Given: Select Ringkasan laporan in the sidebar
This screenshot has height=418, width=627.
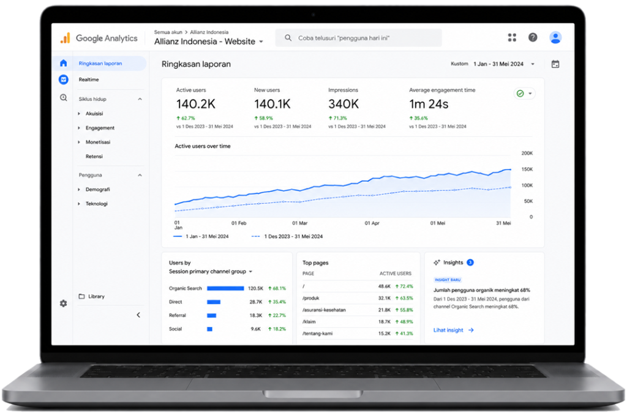Looking at the screenshot, I should (x=100, y=63).
